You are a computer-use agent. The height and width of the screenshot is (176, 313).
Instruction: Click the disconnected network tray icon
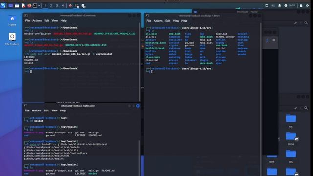(273, 5)
